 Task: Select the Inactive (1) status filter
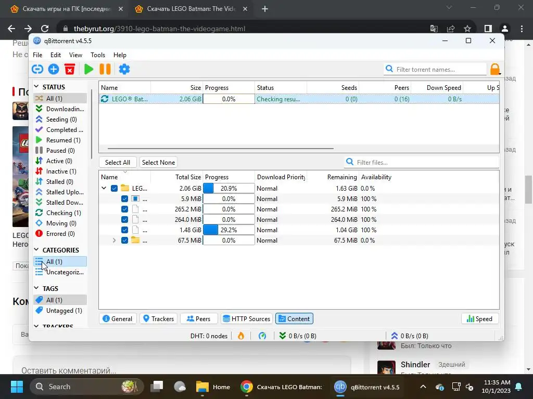pyautogui.click(x=60, y=171)
